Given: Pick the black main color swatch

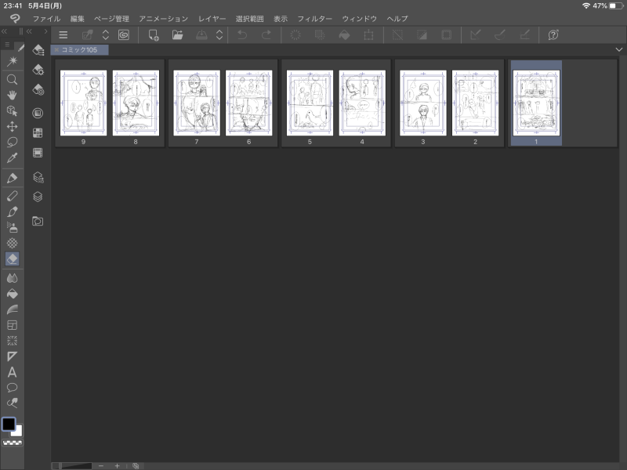Looking at the screenshot, I should pos(9,425).
